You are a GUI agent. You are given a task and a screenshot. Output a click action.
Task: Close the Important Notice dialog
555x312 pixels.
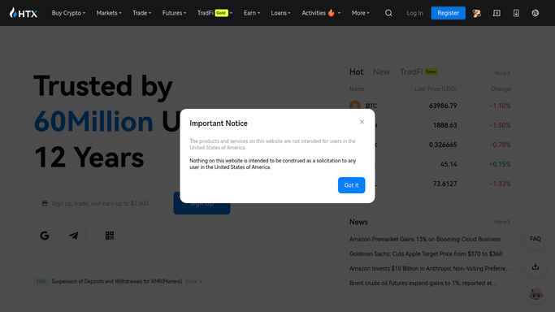(362, 122)
